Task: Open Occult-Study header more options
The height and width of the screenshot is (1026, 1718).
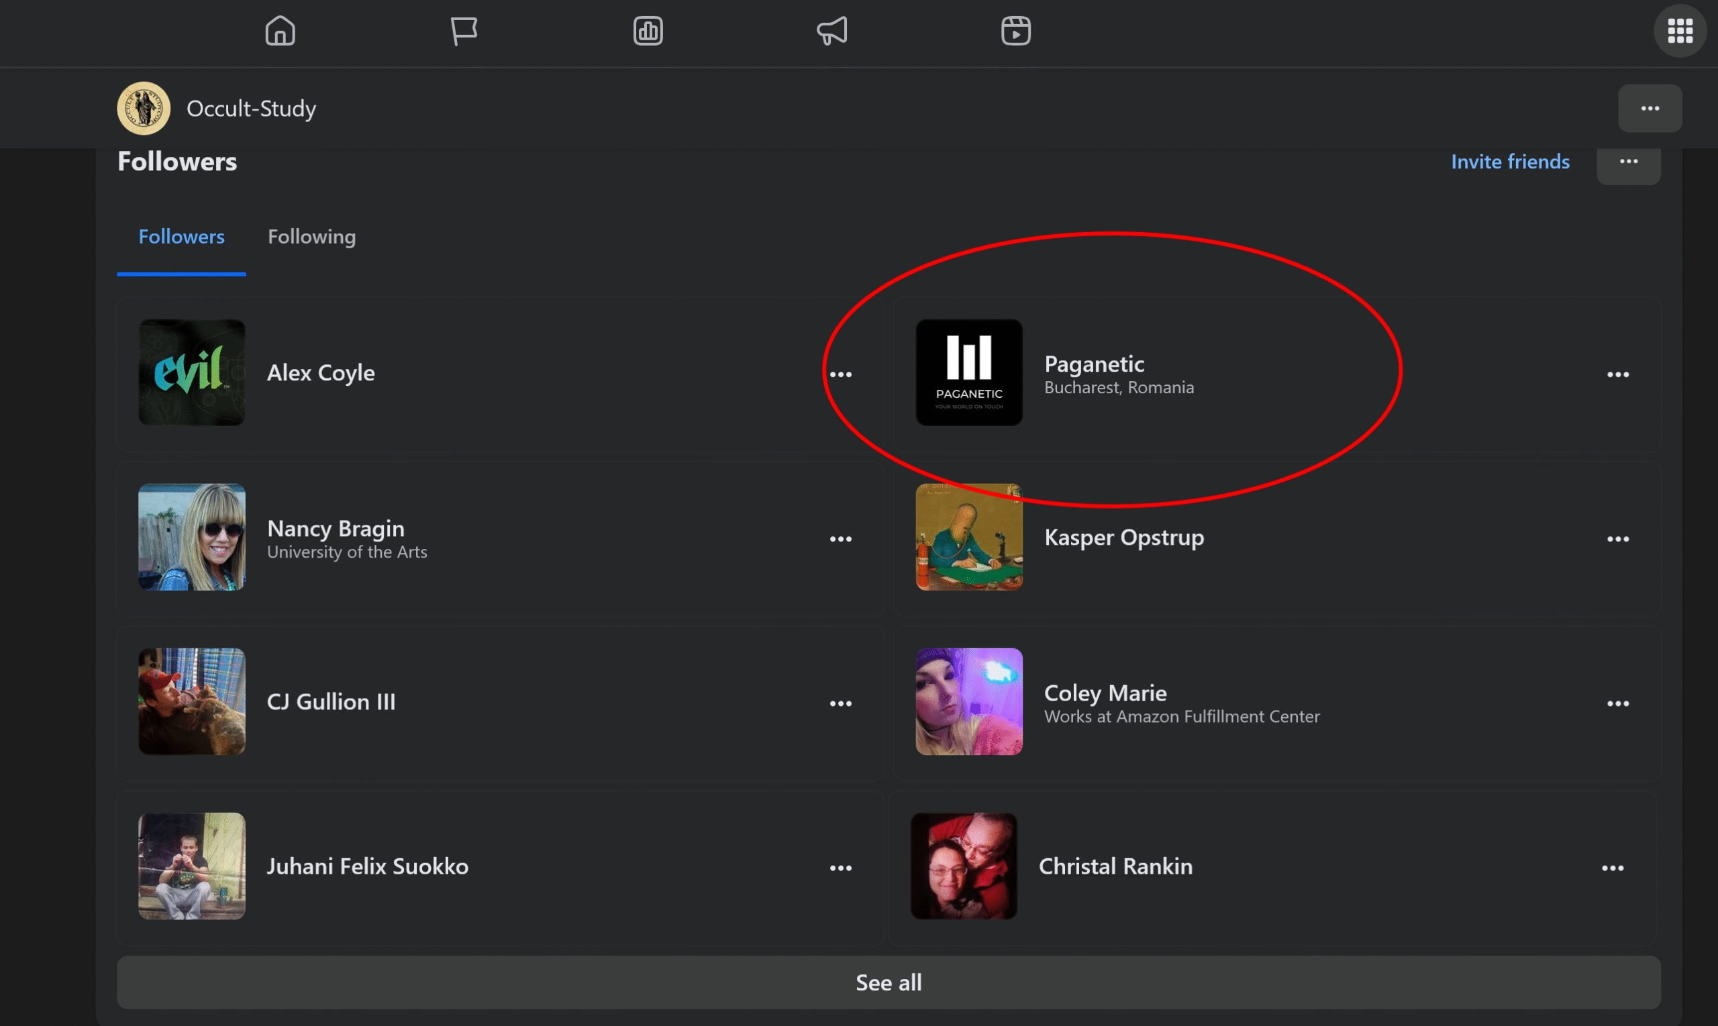Action: click(1650, 109)
